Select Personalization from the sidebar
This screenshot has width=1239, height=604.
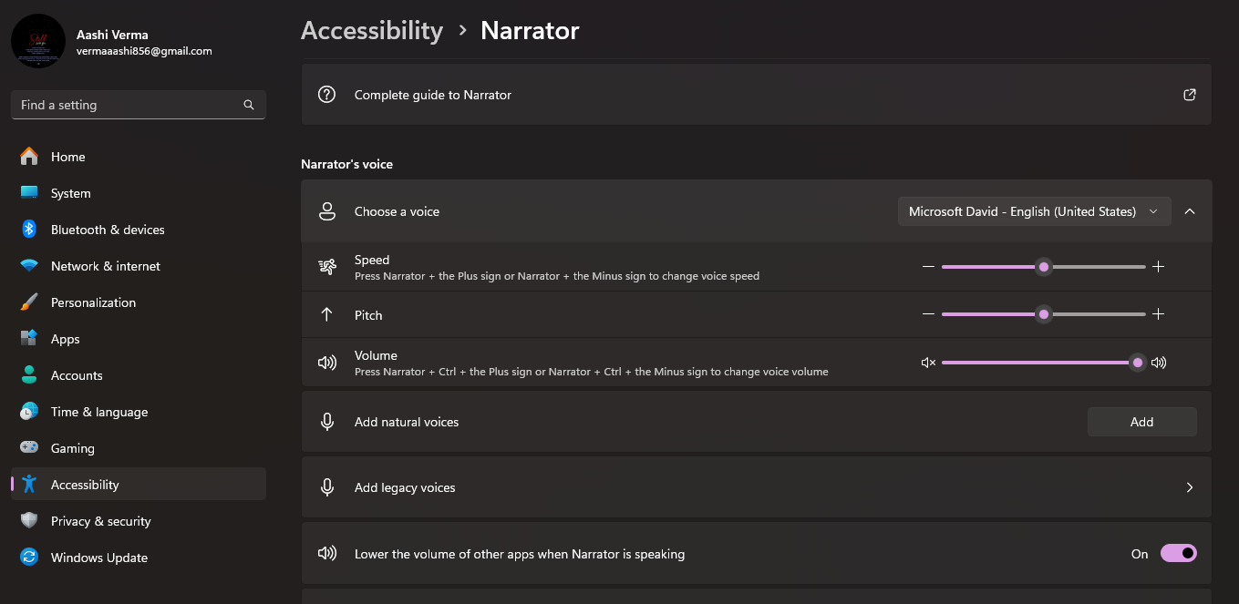pyautogui.click(x=93, y=302)
